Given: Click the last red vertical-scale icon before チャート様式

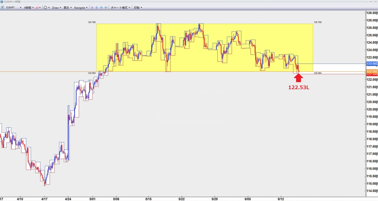Looking at the screenshot, I should tap(106, 8).
